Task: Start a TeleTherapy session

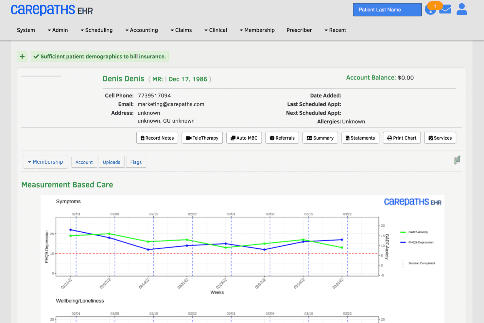Action: tap(202, 138)
